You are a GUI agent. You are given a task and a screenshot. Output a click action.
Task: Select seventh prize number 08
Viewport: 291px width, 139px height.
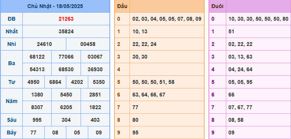click(x=55, y=132)
